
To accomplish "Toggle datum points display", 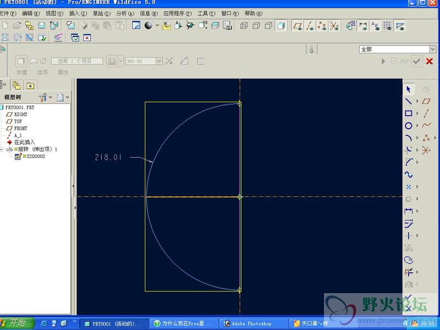I will (x=322, y=26).
